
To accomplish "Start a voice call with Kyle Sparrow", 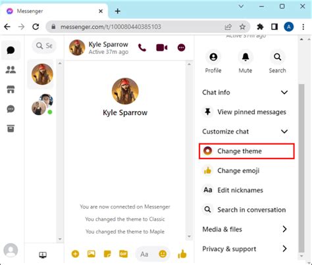I will 142,47.
